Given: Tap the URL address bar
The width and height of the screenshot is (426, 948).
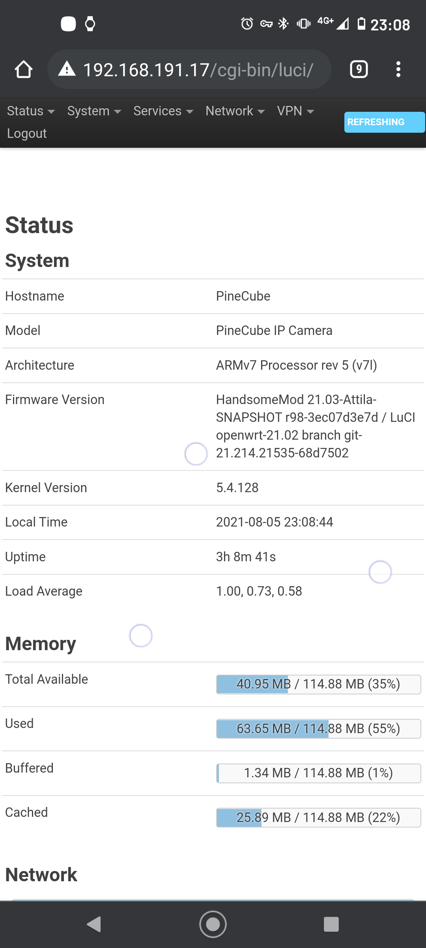Looking at the screenshot, I should tap(197, 70).
